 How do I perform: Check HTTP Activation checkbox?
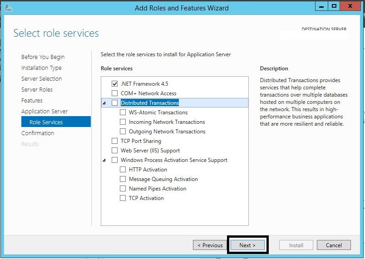123,170
